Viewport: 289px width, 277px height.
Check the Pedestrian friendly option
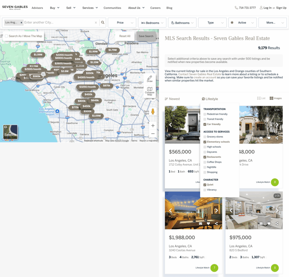(205, 114)
